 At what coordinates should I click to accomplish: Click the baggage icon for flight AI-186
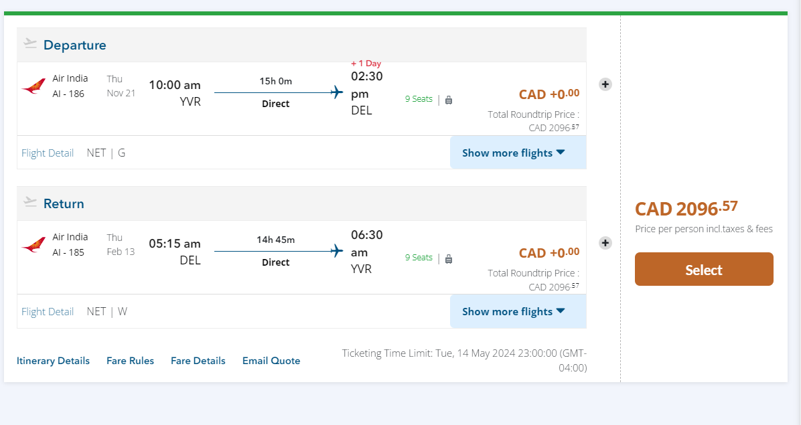coord(449,100)
